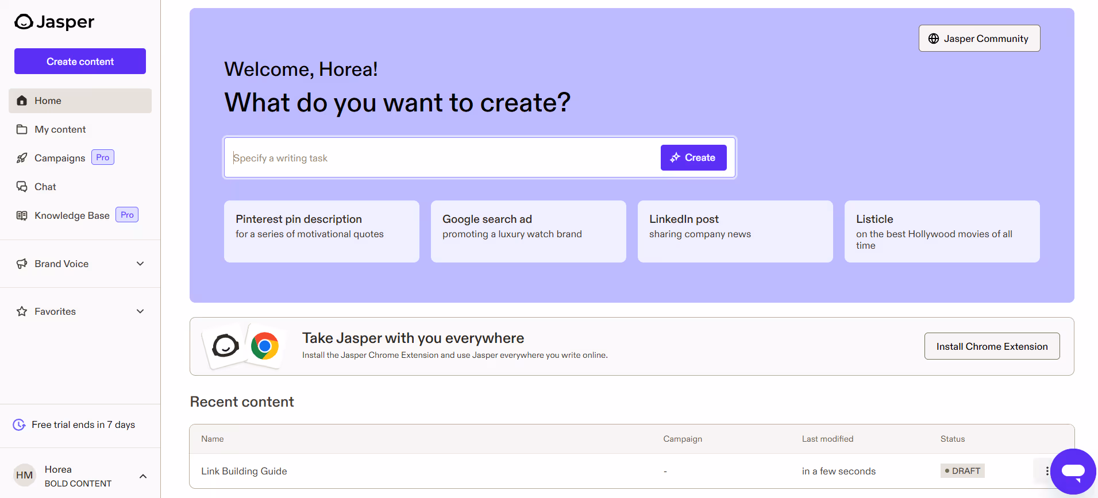Click the Jasper logo in sidebar
This screenshot has width=1098, height=498.
(54, 22)
